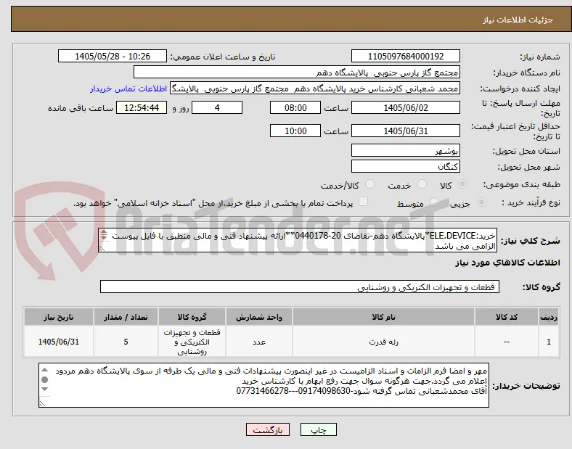Viewport: 572px width, 449px height.
Task: Click the buyer notes textarea
Action: (263, 385)
